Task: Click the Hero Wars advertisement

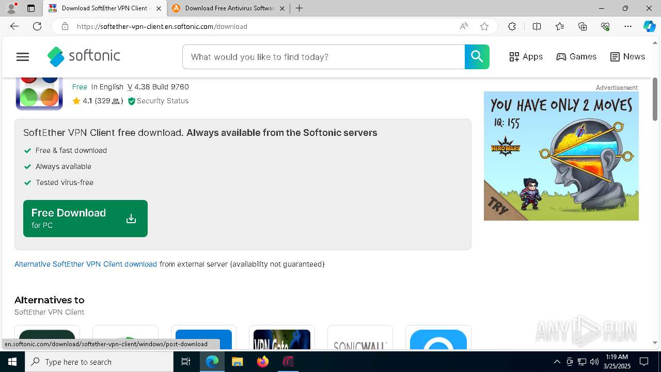Action: point(561,156)
